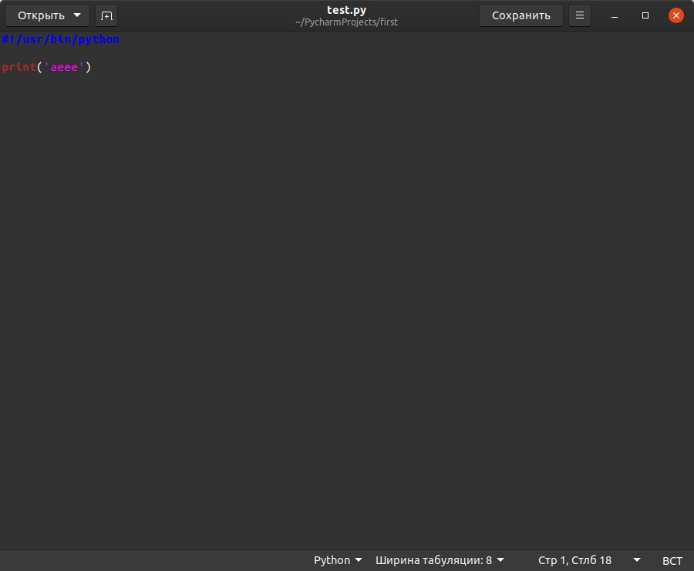Maximize the gedit window
Viewport: 694px width, 571px height.
tap(645, 15)
